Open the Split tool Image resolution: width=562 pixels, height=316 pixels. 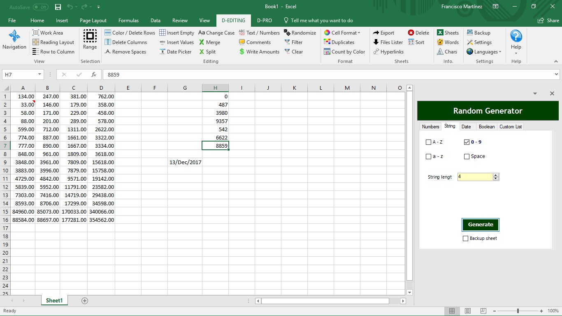pos(207,52)
